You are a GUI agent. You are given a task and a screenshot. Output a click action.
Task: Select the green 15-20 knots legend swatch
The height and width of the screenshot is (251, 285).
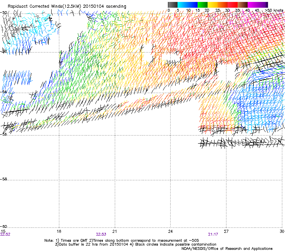[203, 5]
